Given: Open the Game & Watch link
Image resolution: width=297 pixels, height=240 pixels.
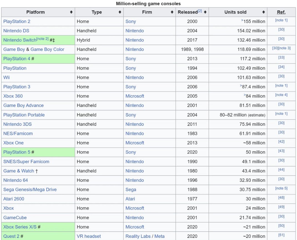Looking at the screenshot, I should [x=19, y=171].
